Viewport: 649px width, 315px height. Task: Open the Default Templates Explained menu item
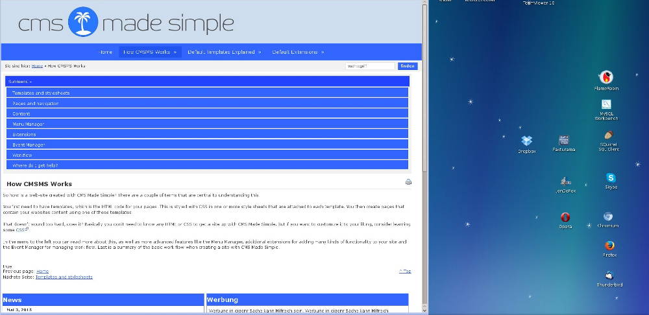[225, 52]
